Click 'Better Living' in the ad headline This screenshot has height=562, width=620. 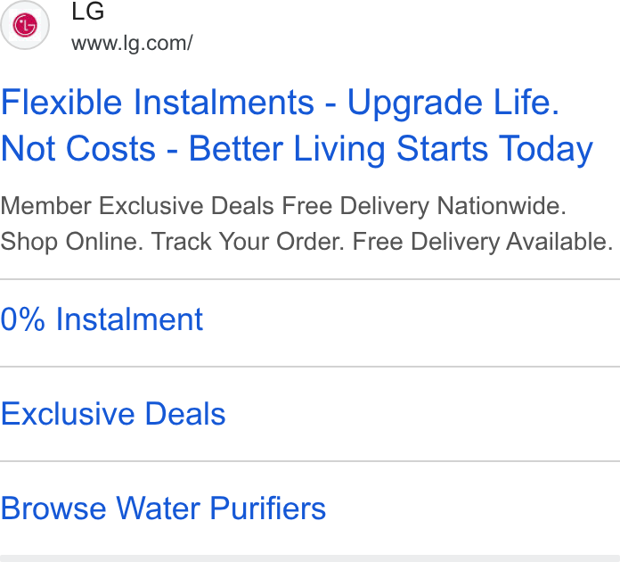tap(287, 149)
